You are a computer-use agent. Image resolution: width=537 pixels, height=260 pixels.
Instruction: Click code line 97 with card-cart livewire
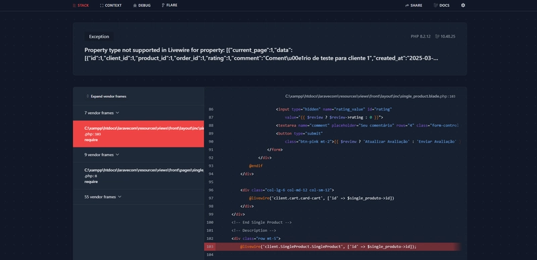point(322,198)
